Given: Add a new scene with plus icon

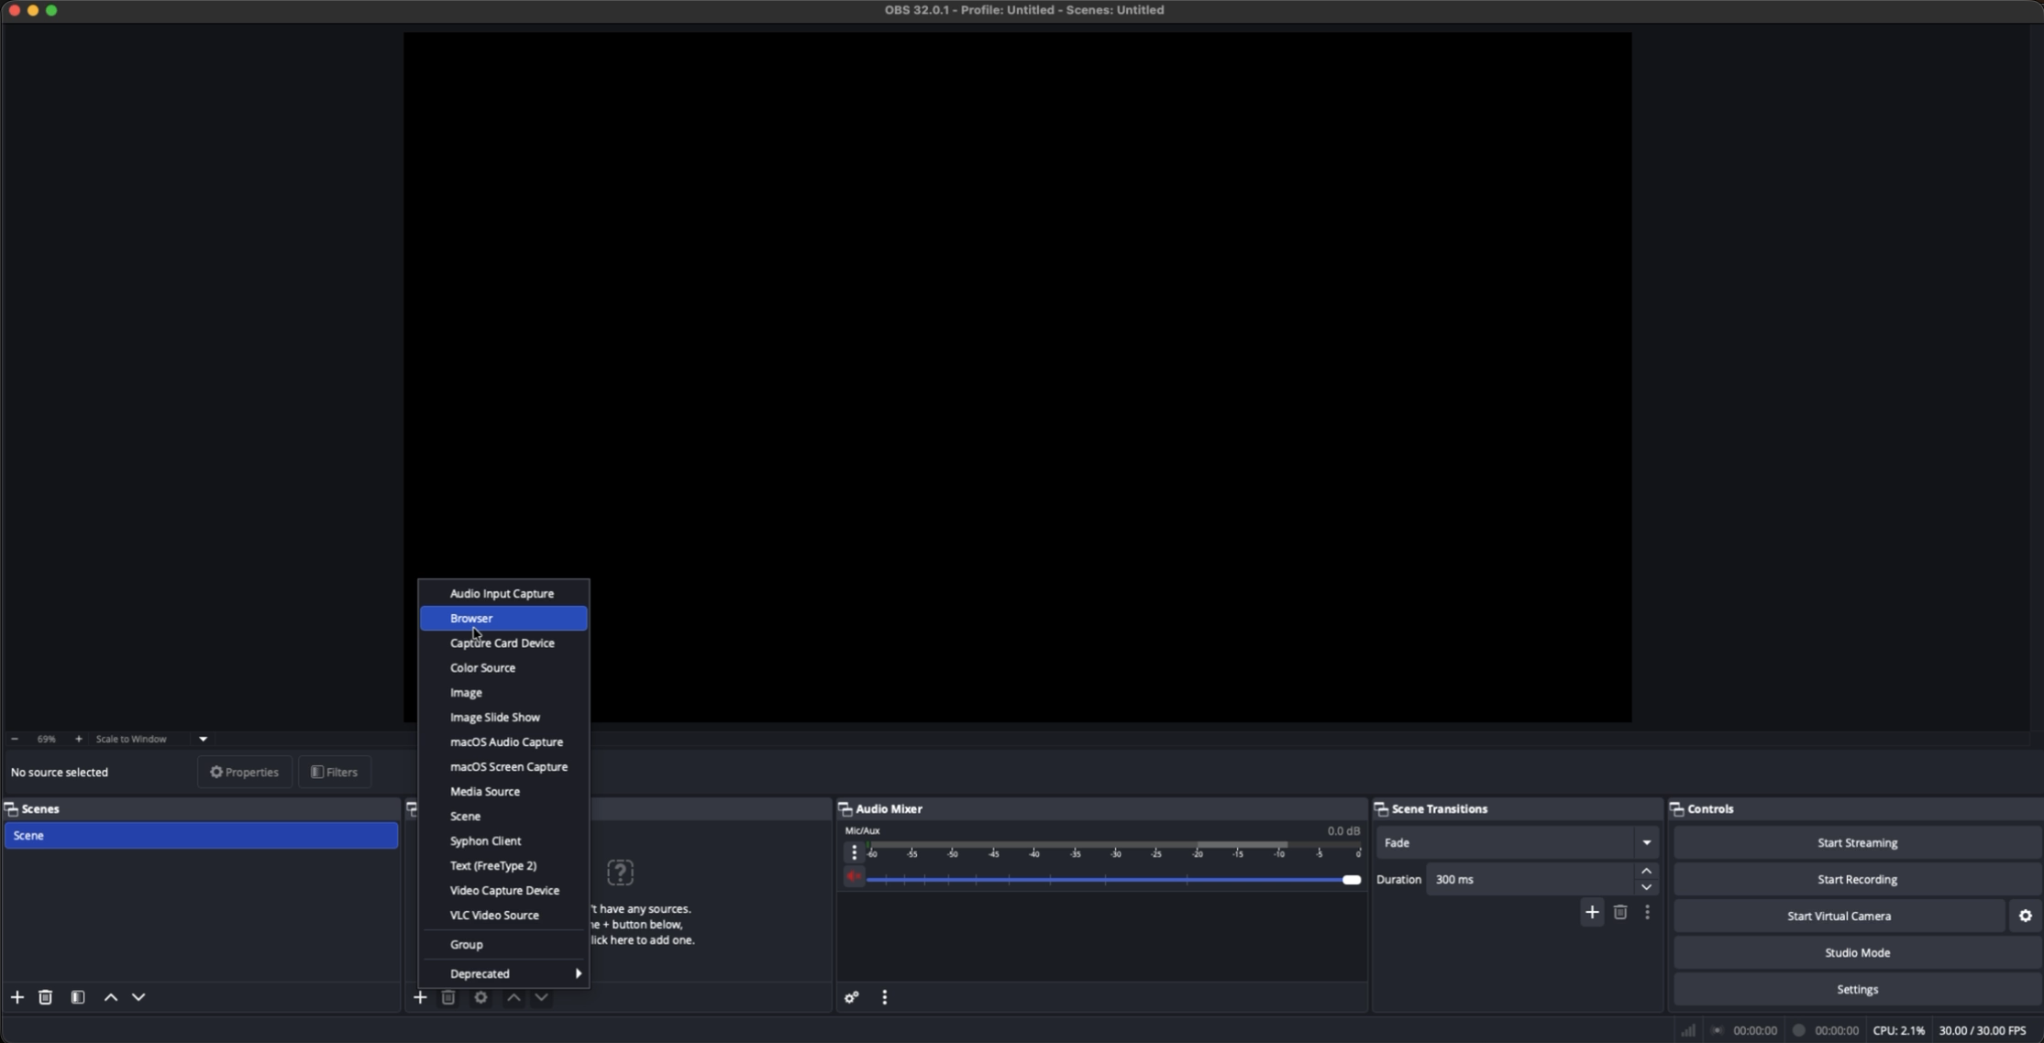Looking at the screenshot, I should tap(17, 997).
